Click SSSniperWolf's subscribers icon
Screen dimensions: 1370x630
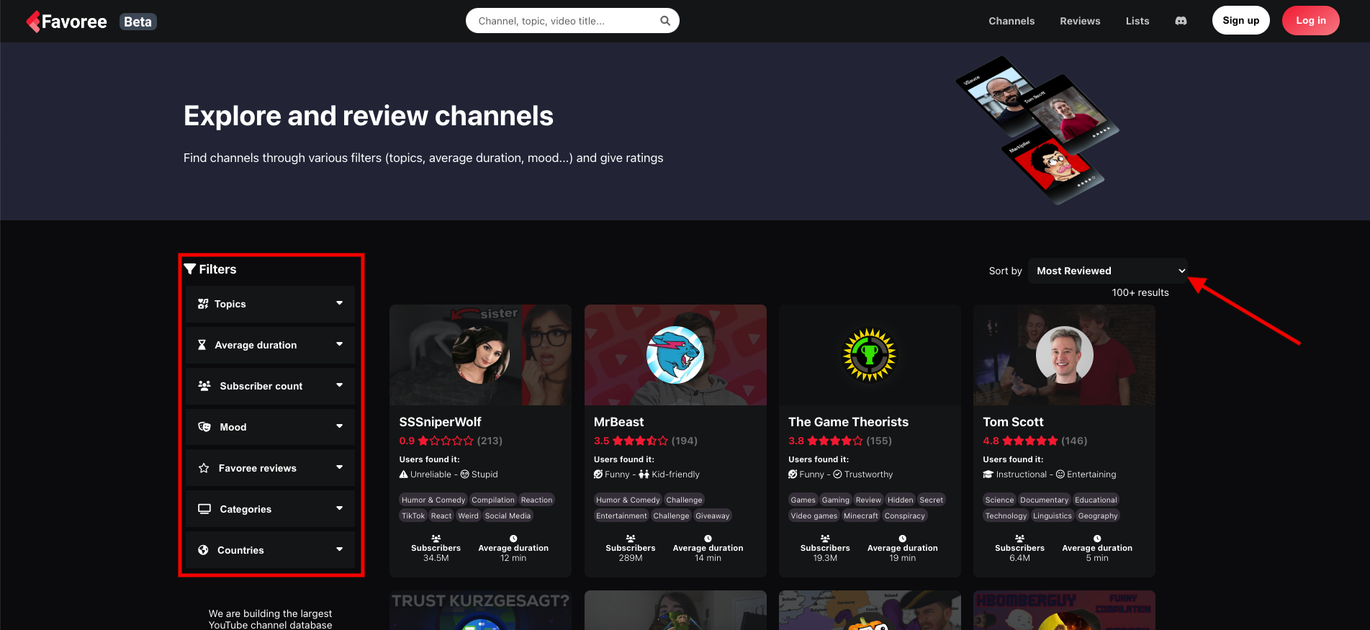coord(436,539)
